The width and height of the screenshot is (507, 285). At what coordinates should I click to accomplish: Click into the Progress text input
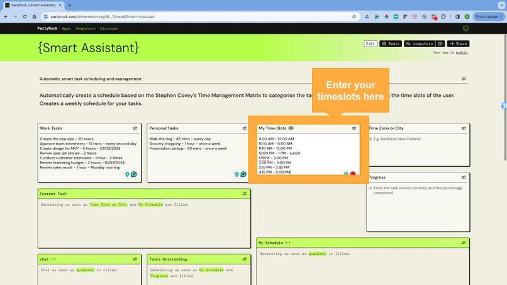tap(418, 207)
